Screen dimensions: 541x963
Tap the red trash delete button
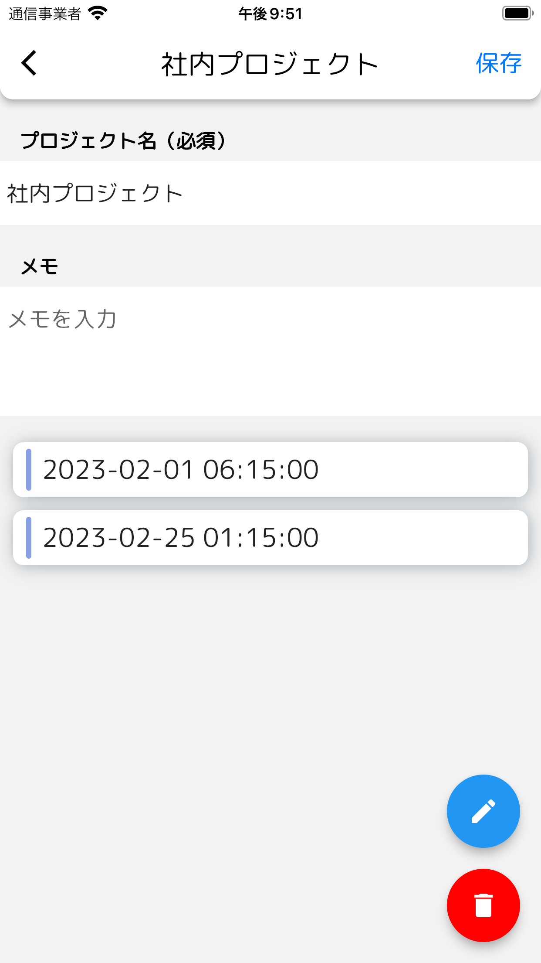483,905
